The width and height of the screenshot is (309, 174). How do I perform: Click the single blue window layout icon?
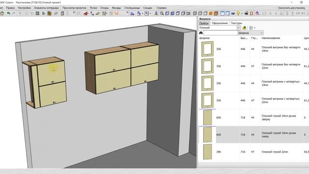click(223, 14)
